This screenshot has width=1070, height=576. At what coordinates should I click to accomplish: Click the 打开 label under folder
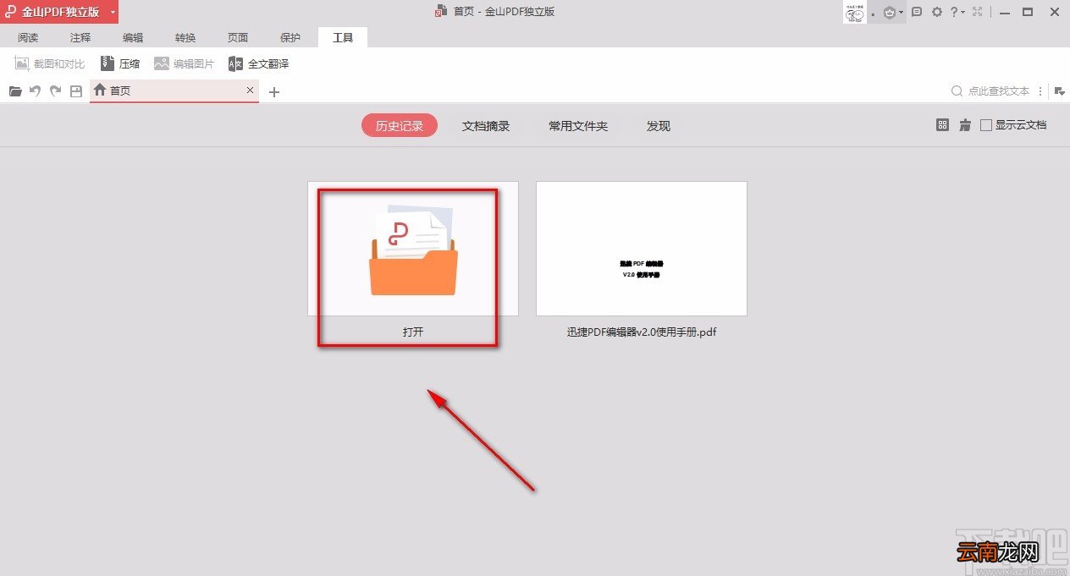click(x=413, y=332)
